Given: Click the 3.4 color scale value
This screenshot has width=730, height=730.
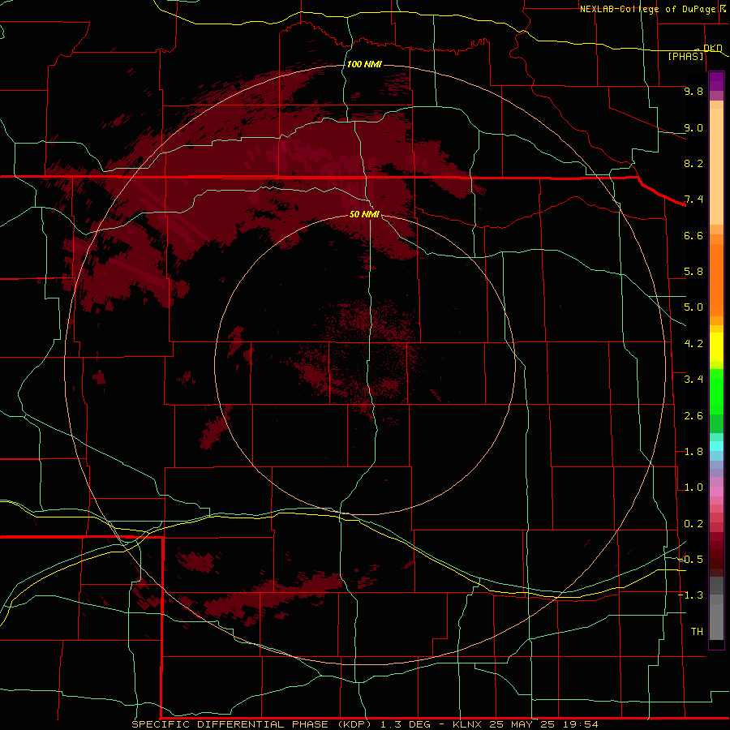Looking at the screenshot, I should coord(693,380).
